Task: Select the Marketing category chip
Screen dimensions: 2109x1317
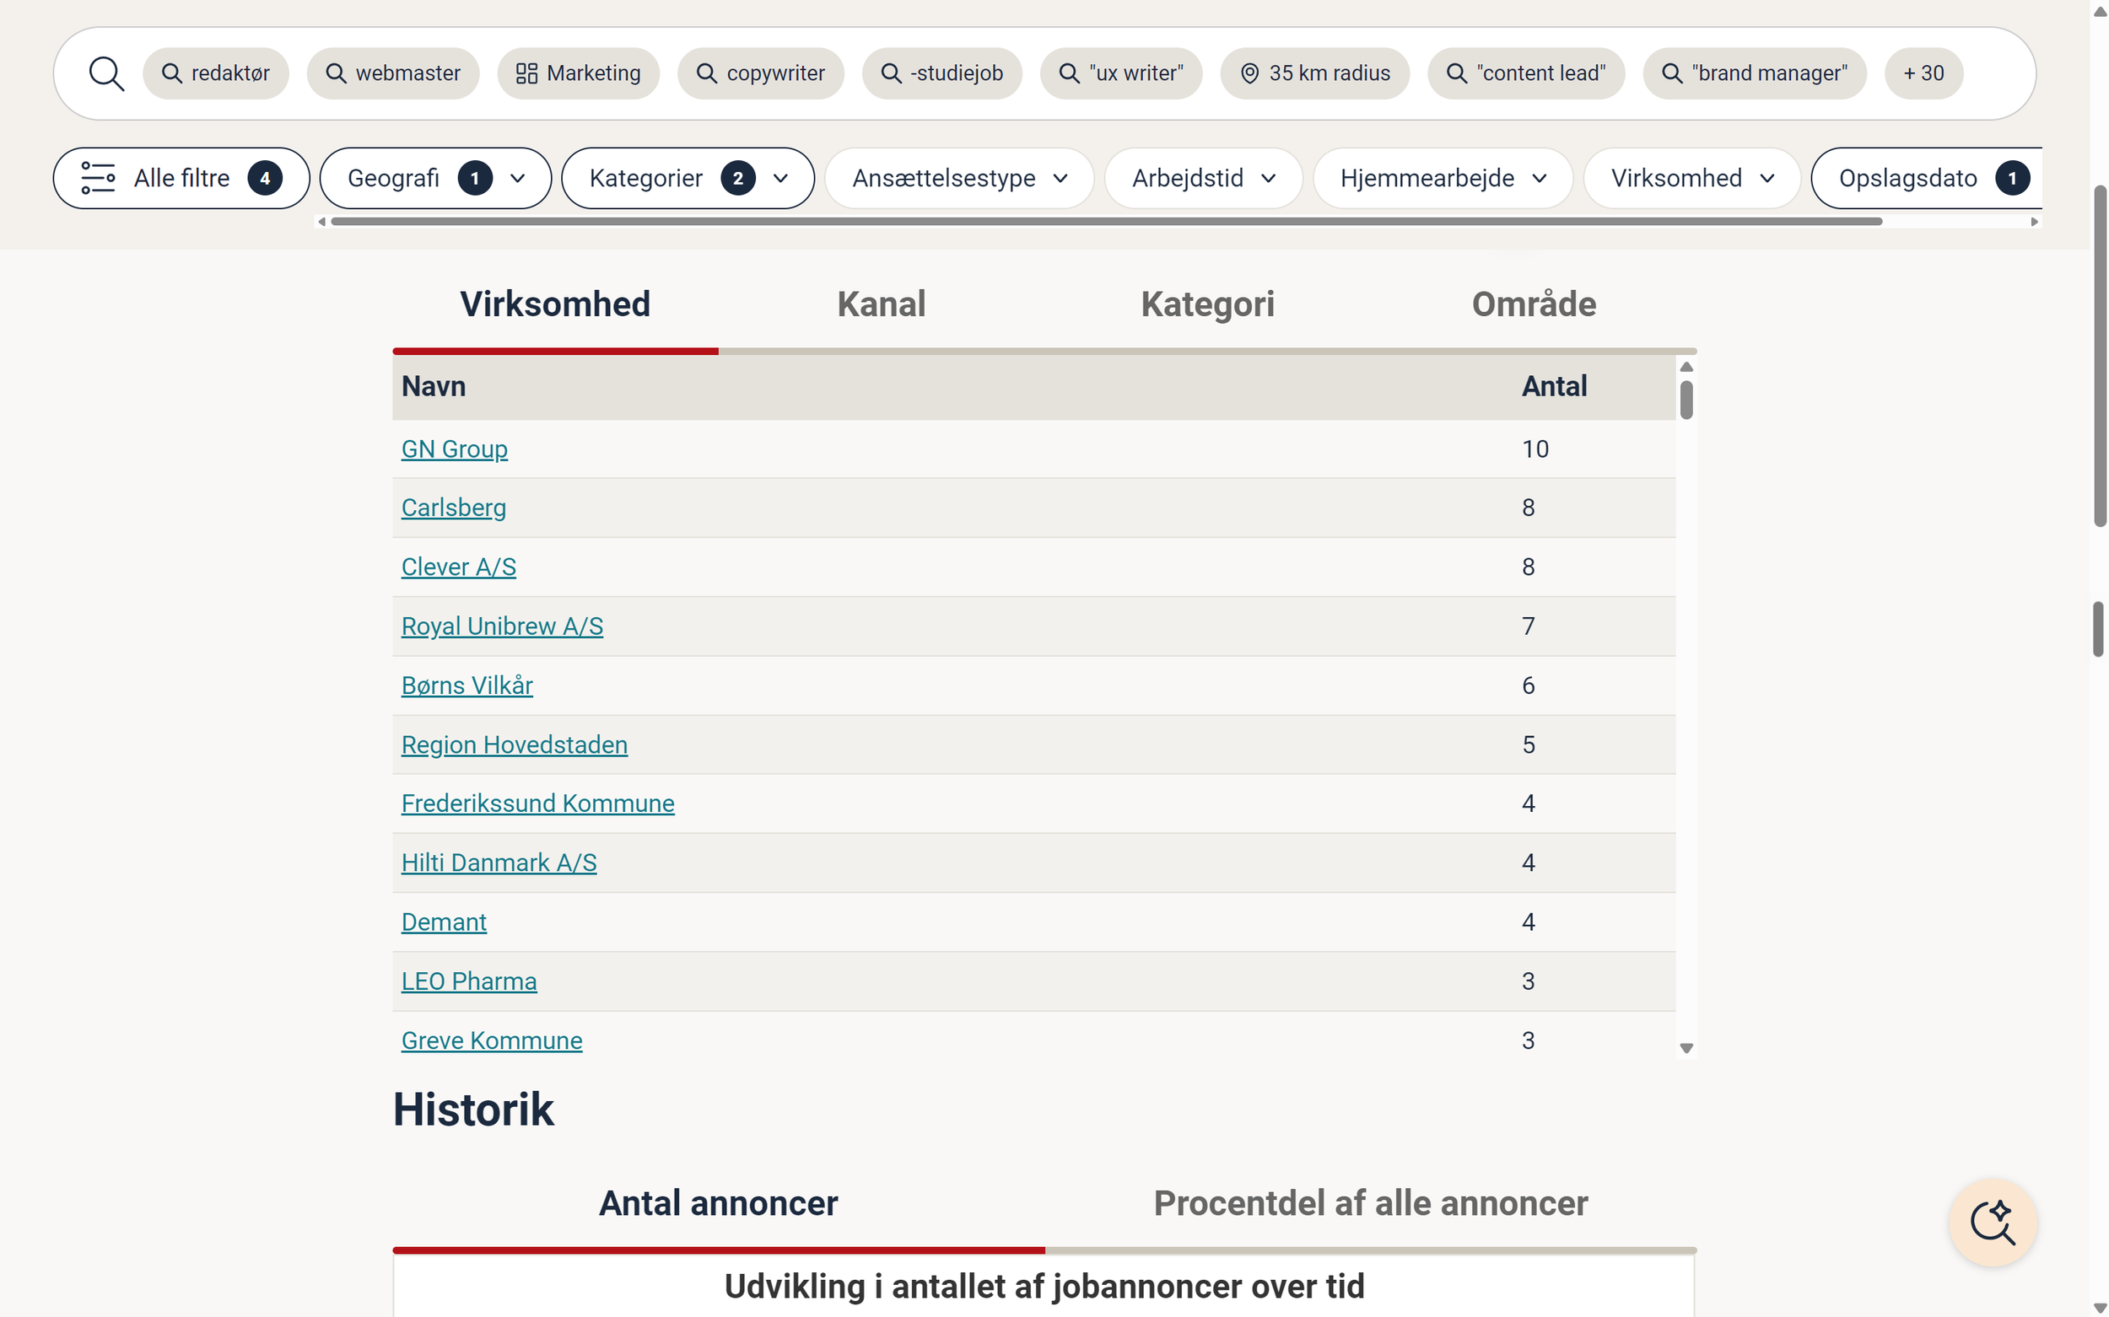Action: pos(579,73)
